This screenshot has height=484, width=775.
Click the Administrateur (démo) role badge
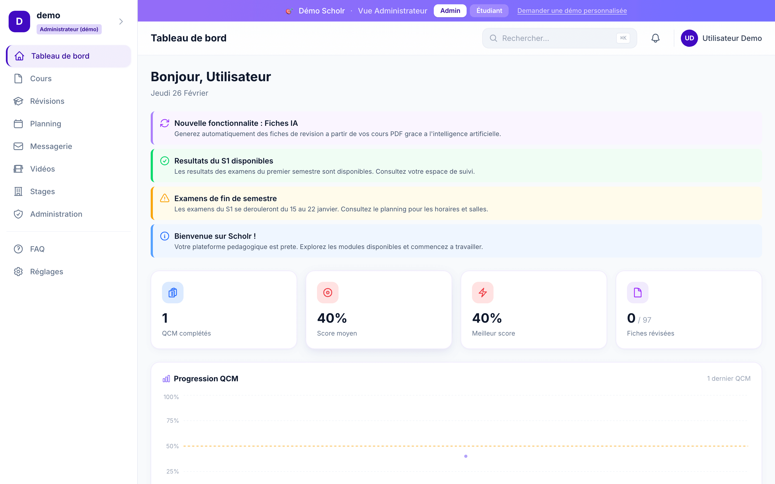click(69, 29)
